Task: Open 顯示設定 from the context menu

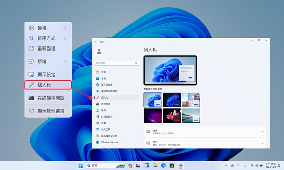Action: [x=48, y=74]
